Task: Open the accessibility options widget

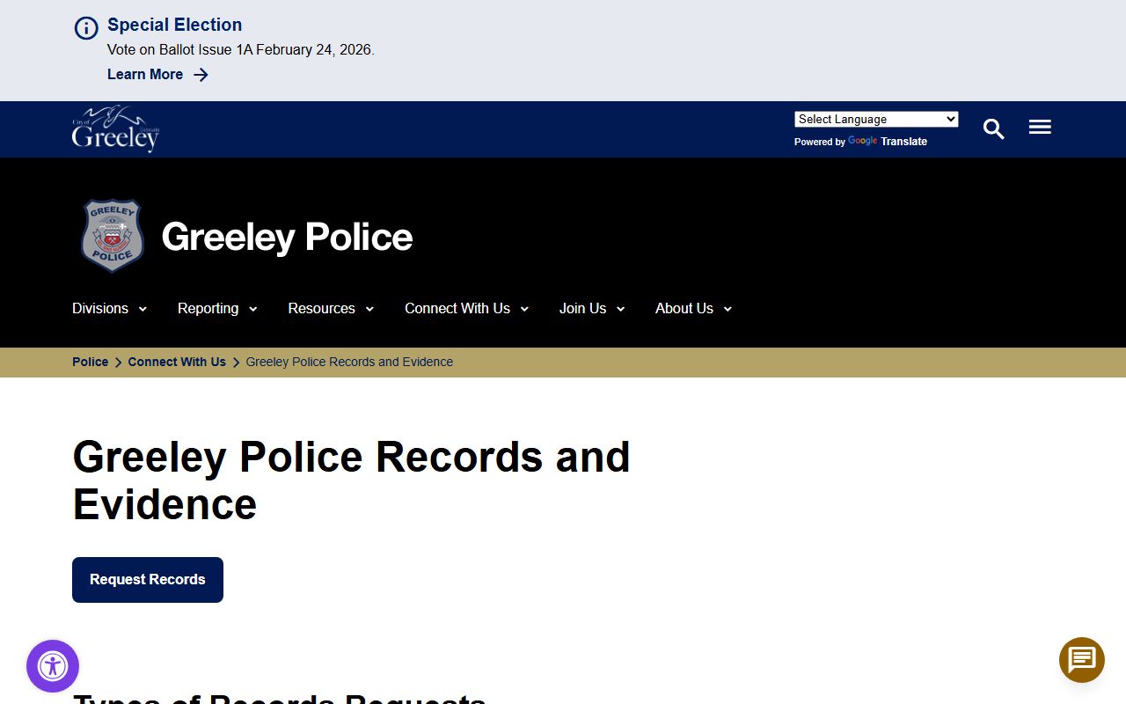Action: tap(53, 666)
